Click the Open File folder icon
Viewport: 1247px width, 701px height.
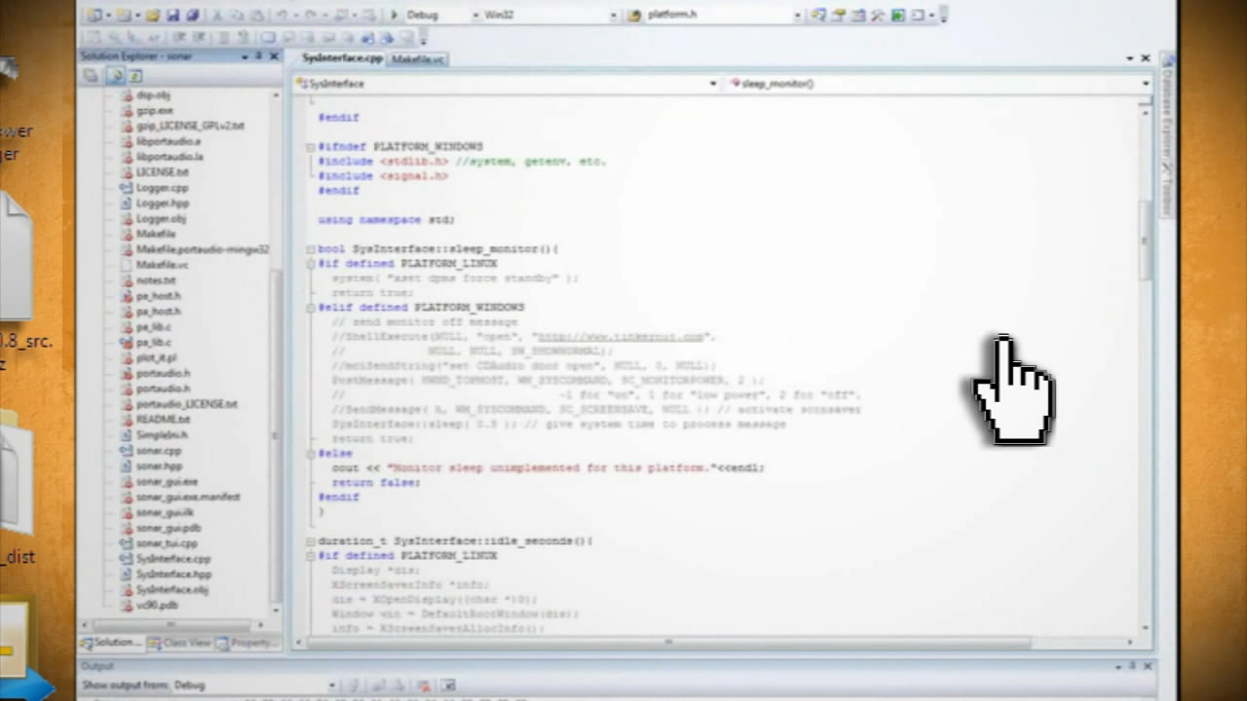(x=153, y=15)
